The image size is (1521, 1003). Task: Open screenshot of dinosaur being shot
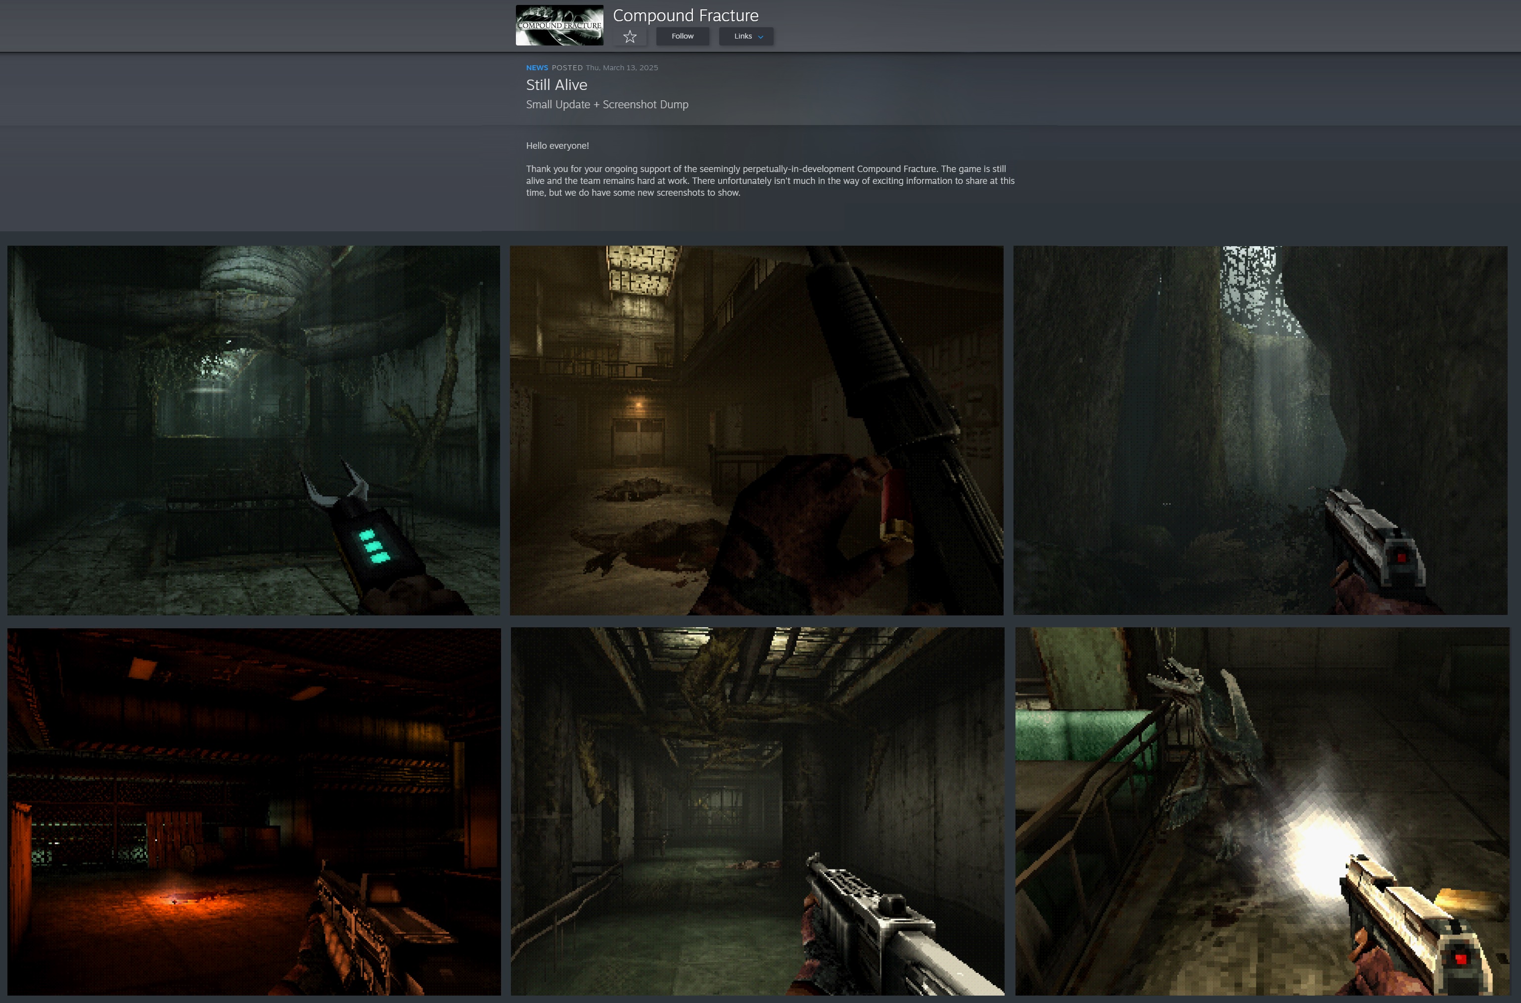click(x=1261, y=811)
